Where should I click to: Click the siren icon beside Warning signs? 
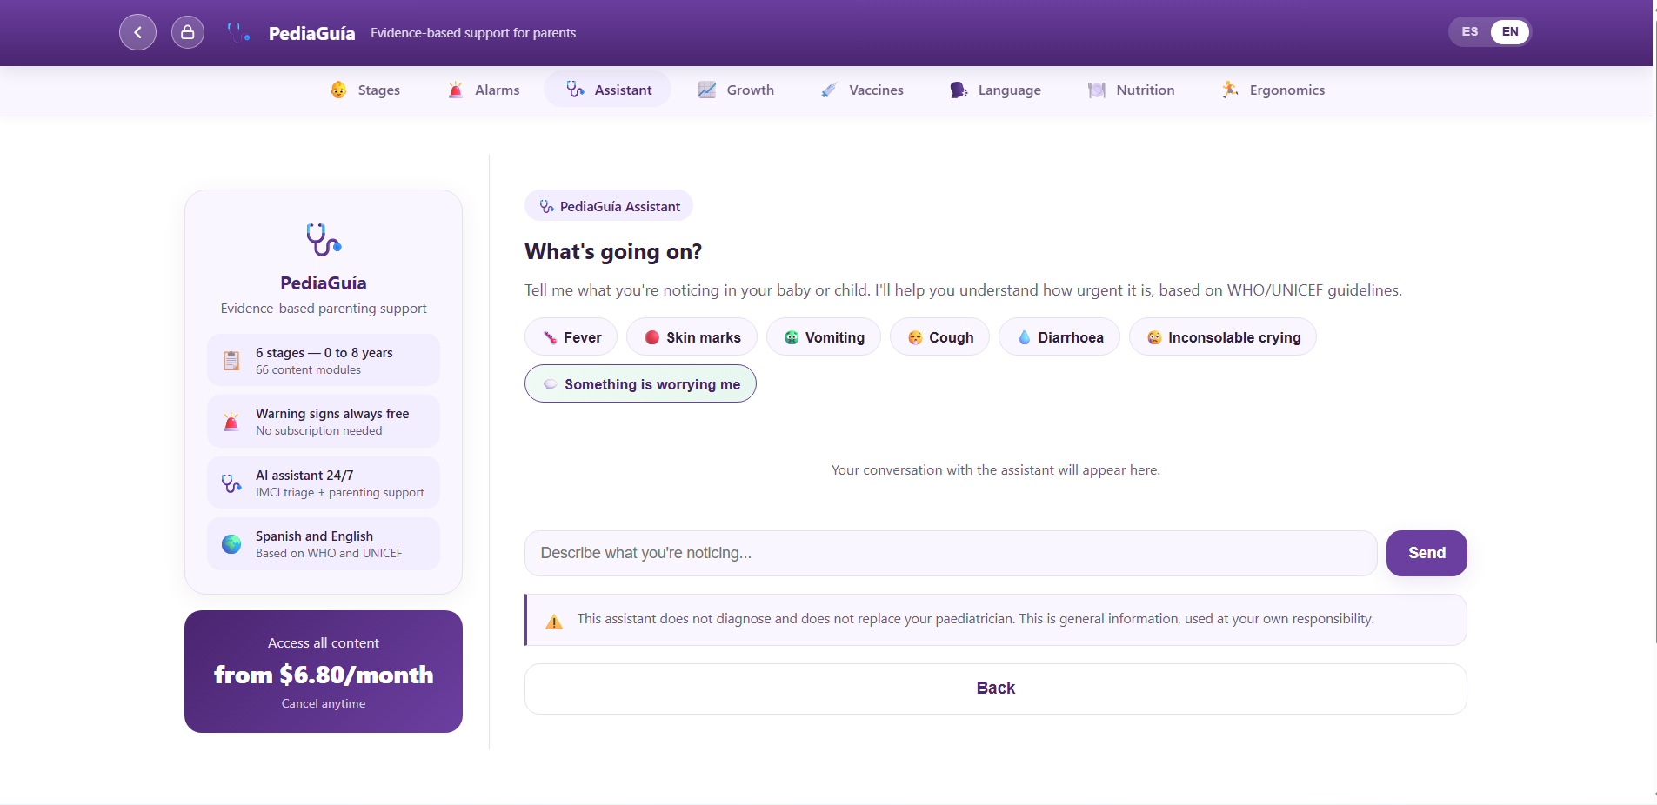tap(231, 422)
